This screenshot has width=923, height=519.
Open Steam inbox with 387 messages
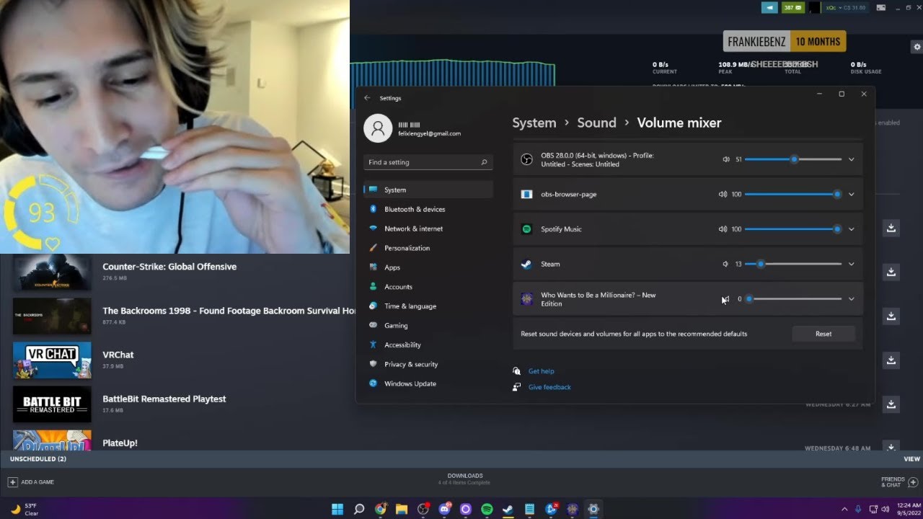(793, 7)
